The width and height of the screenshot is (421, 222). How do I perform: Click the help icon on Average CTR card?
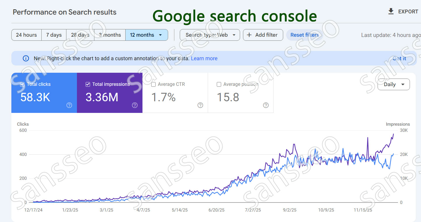(x=200, y=105)
